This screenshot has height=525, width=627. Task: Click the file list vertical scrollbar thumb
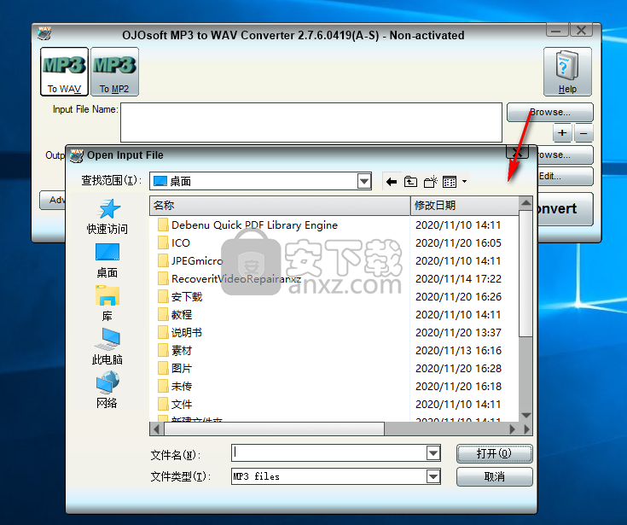pyautogui.click(x=525, y=273)
